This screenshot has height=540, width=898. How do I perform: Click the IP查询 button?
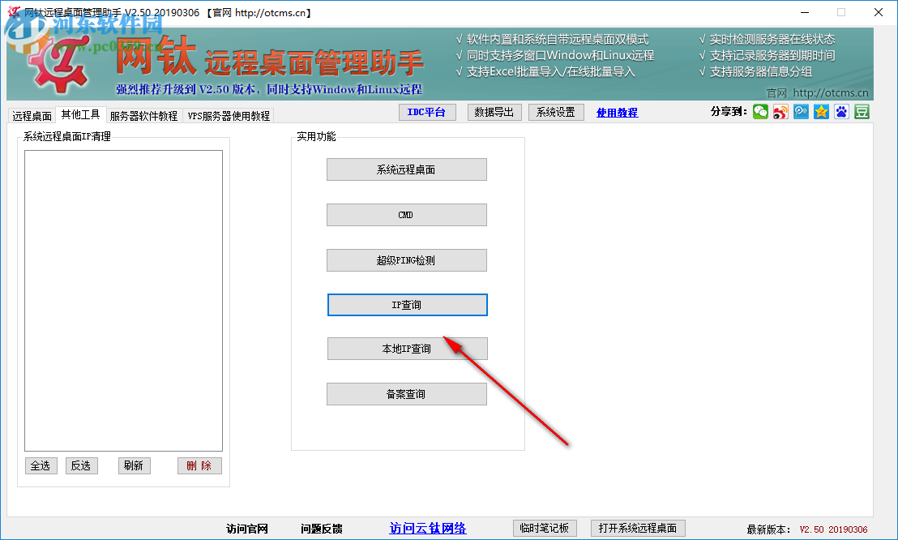[x=407, y=304]
